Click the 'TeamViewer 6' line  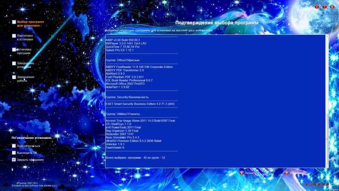115,147
